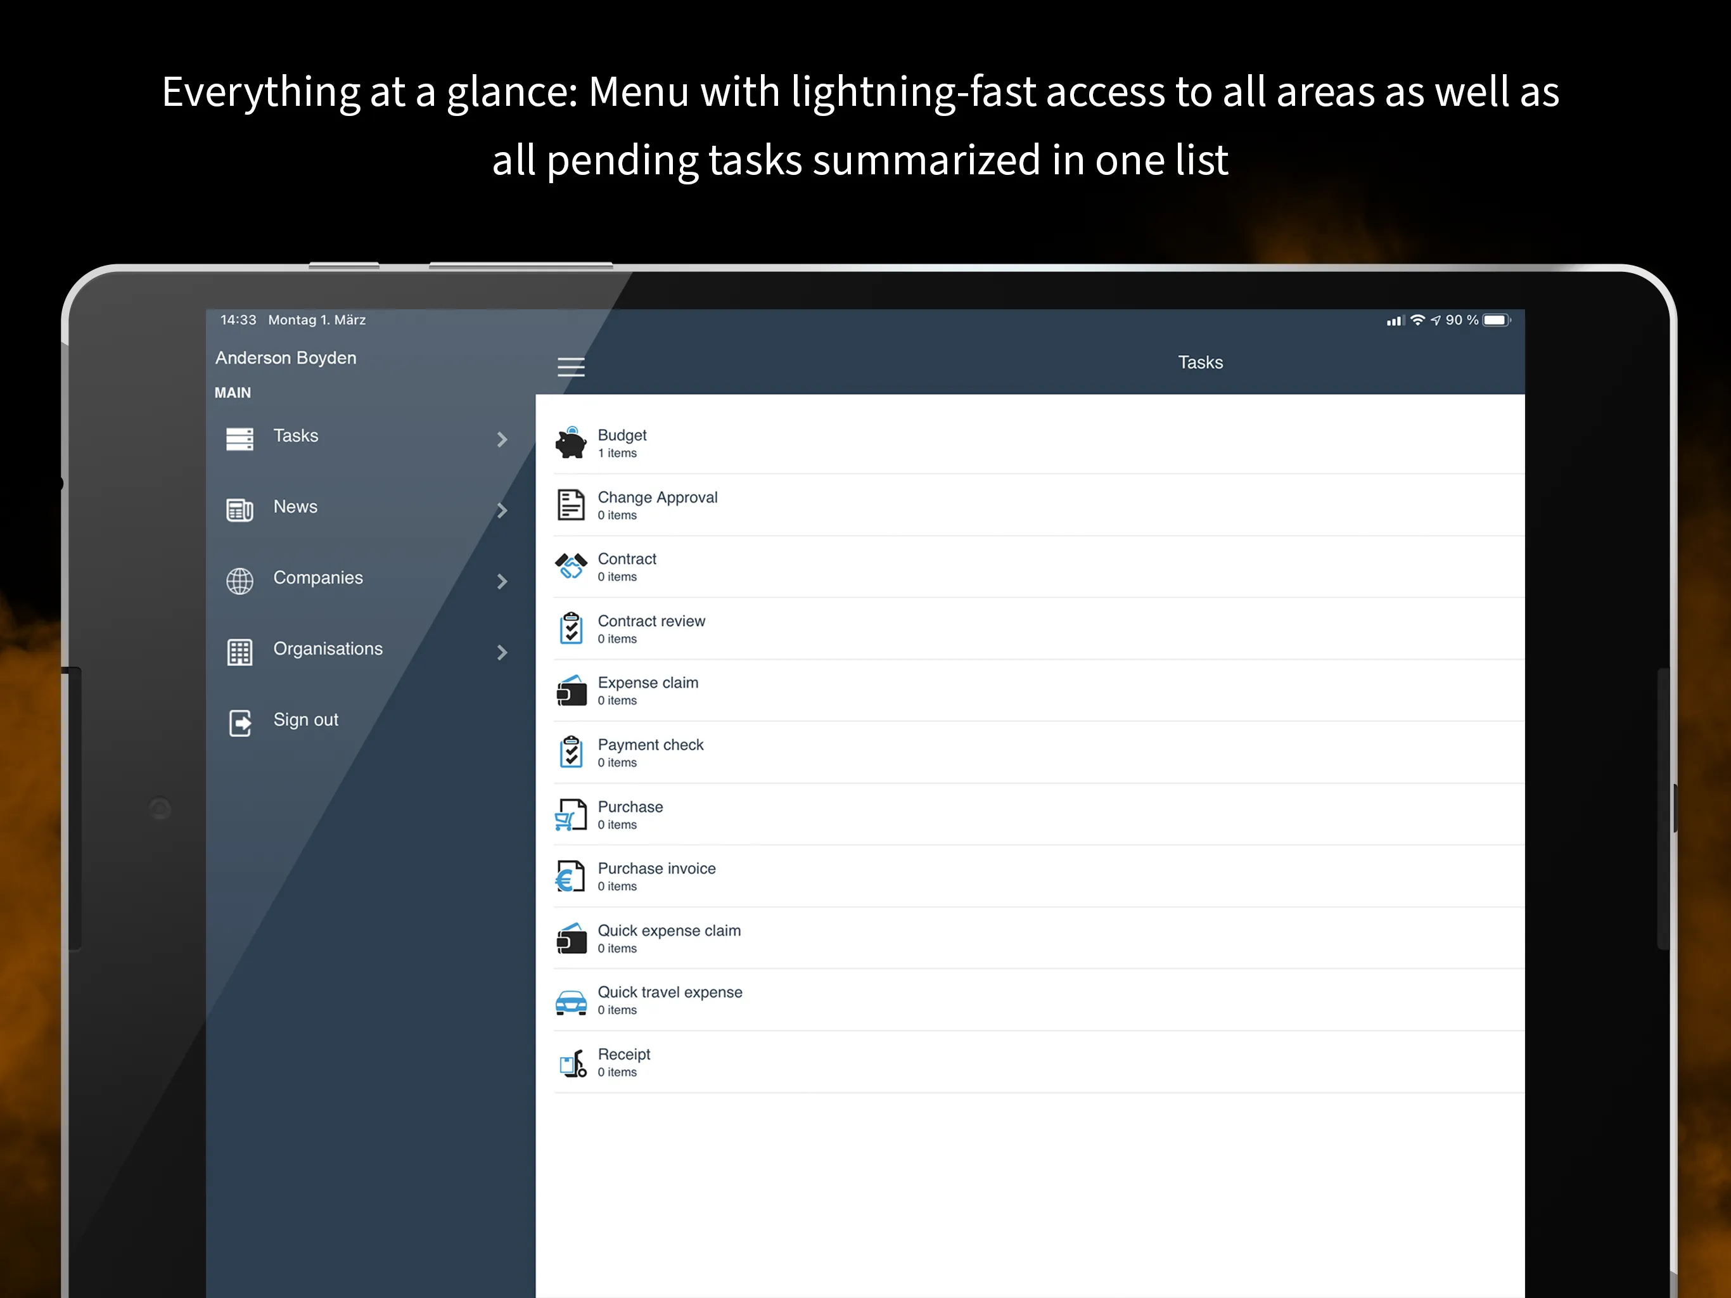Click the Quick travel expense icon

coord(571,998)
